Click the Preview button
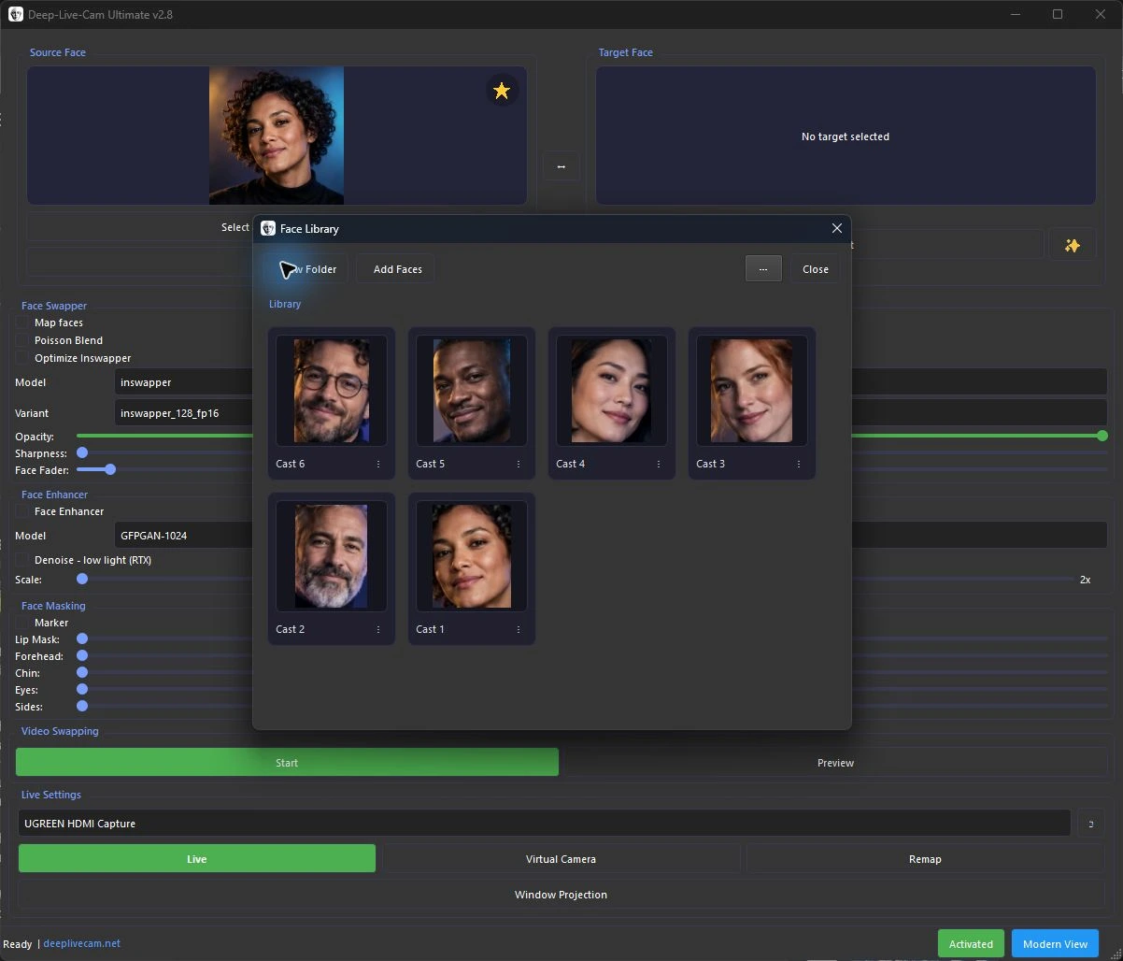1123x961 pixels. point(835,763)
